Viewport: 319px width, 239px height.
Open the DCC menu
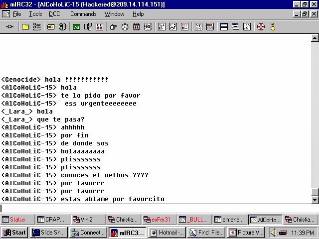point(54,14)
